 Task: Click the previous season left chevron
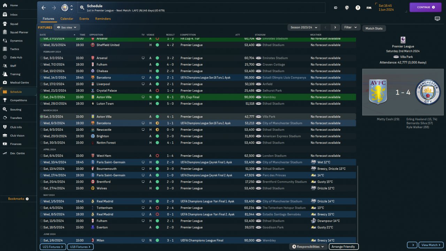(x=325, y=27)
